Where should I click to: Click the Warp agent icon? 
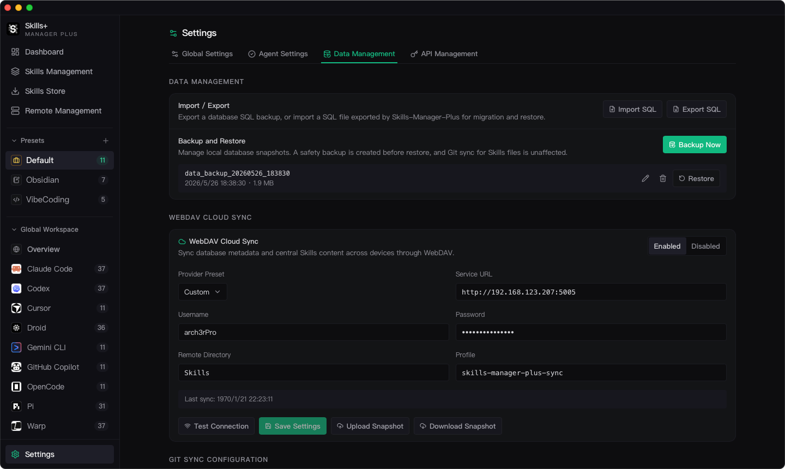[x=16, y=426]
